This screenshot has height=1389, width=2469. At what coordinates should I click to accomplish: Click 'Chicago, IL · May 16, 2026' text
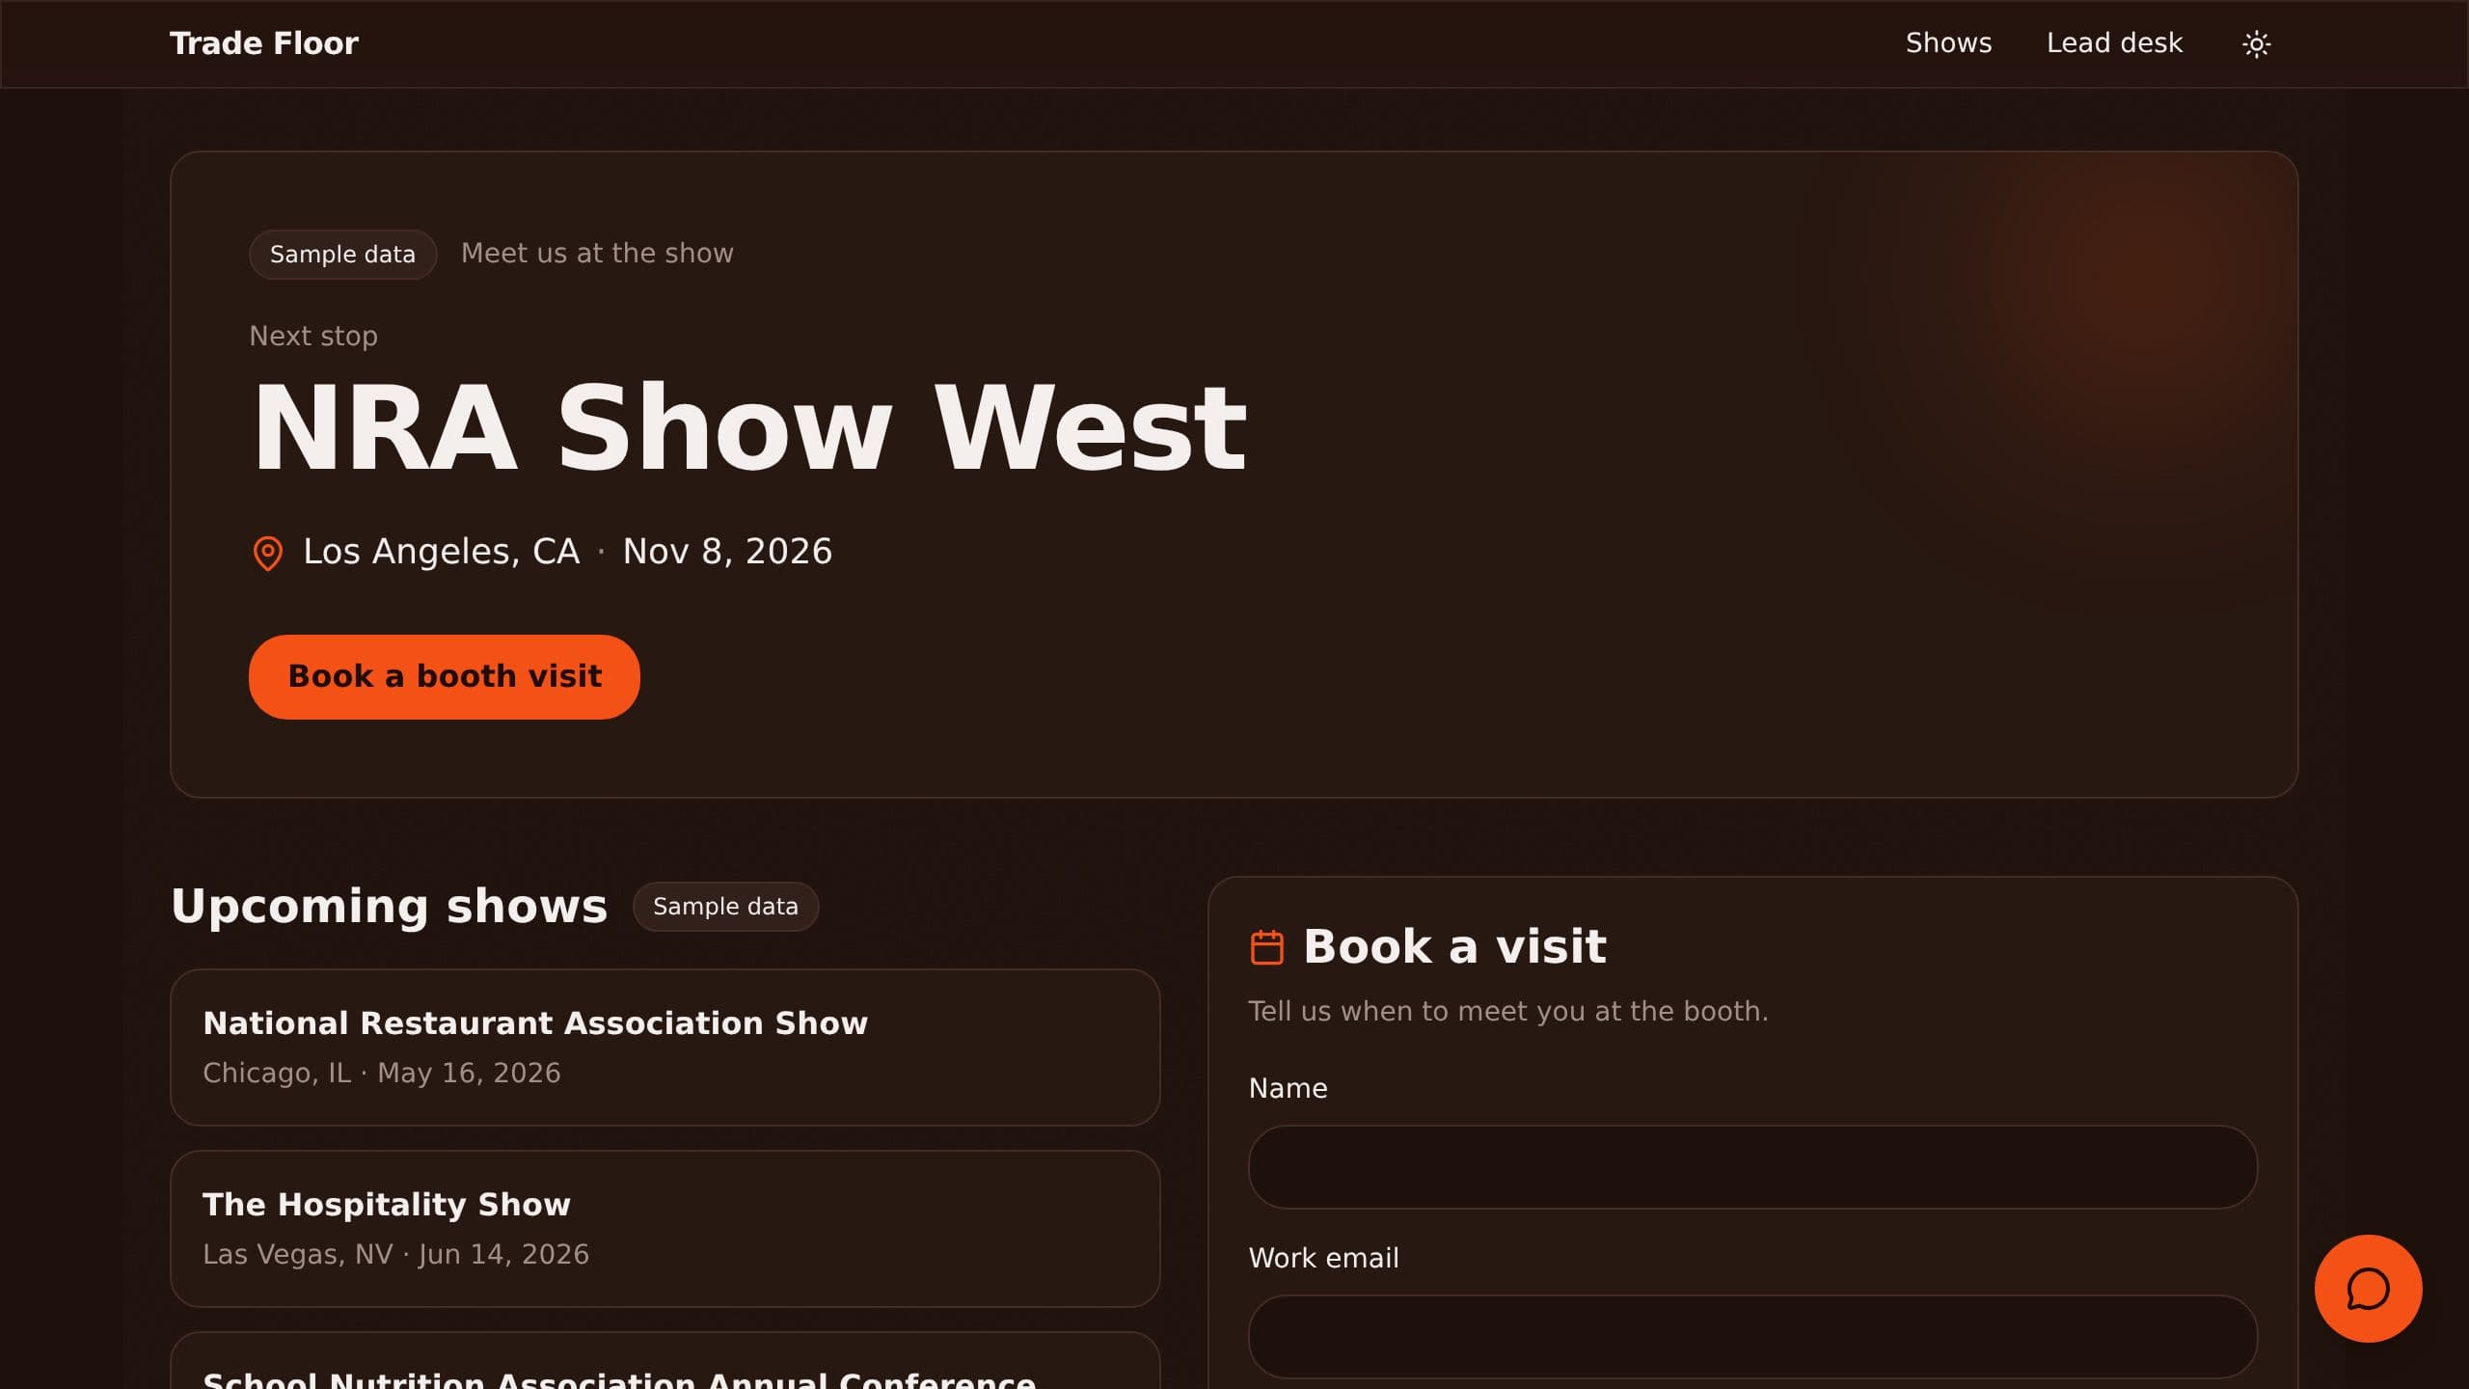pos(382,1074)
